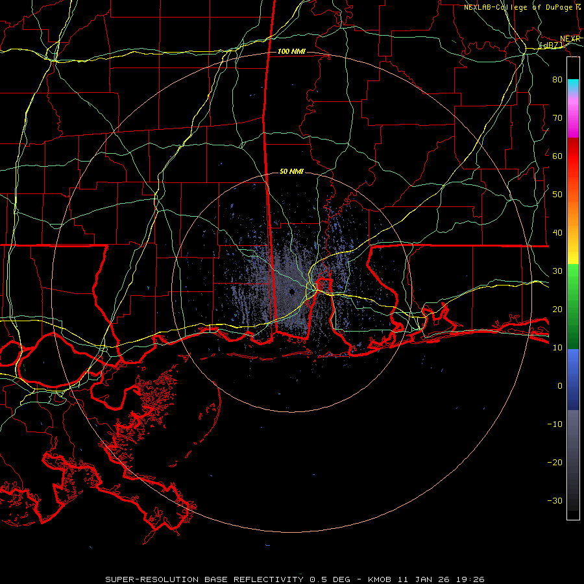Click the 40 value on the dBZ scale
584x584 pixels.
[557, 233]
